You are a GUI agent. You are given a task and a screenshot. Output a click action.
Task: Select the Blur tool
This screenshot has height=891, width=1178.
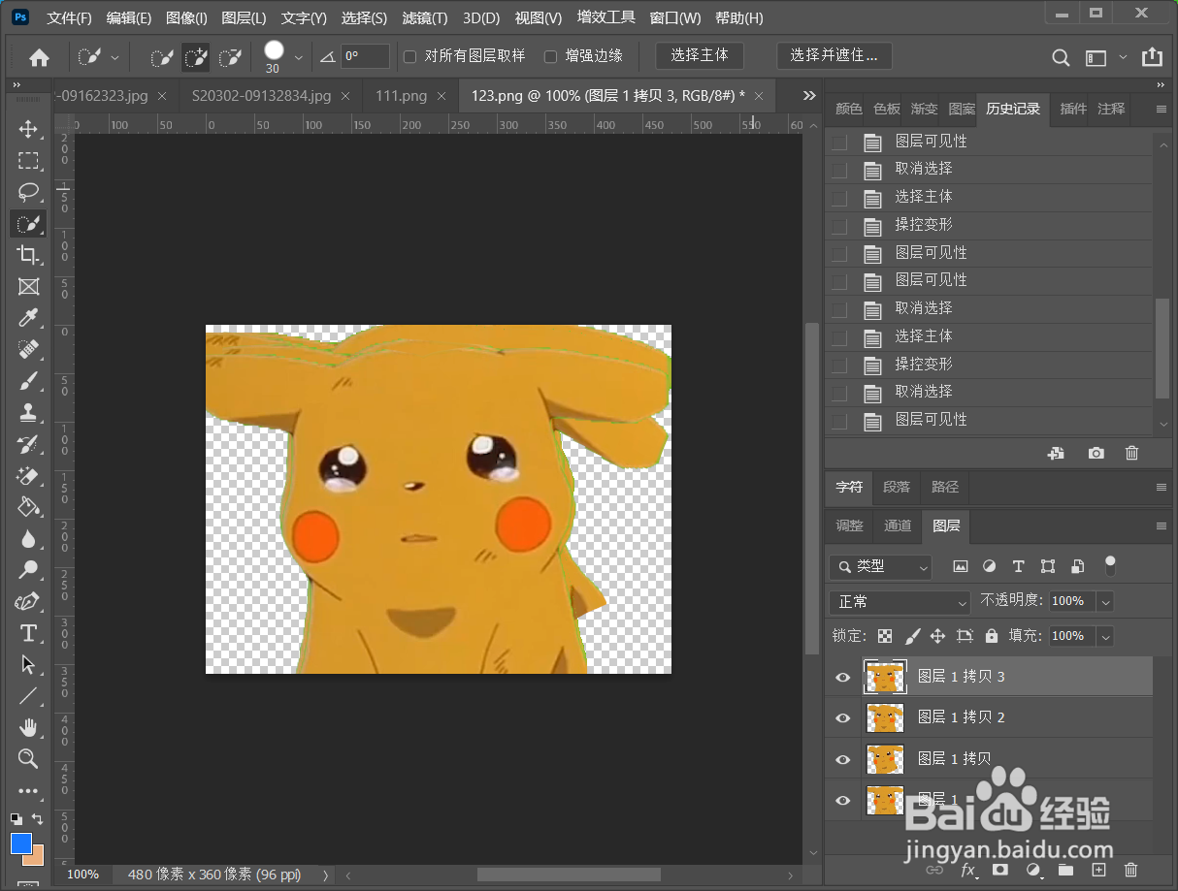[28, 539]
